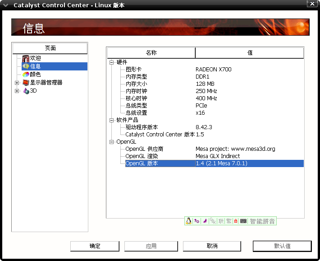Click the window menu arrow in title bar

5,5
